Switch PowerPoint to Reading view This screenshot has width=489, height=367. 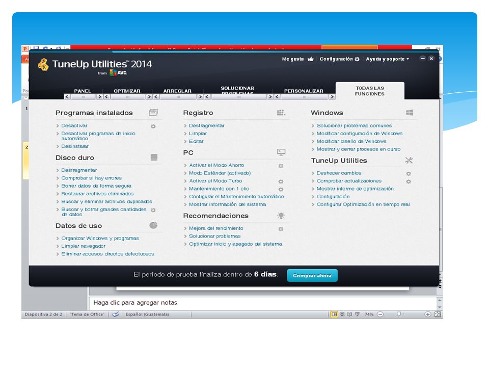pos(349,314)
